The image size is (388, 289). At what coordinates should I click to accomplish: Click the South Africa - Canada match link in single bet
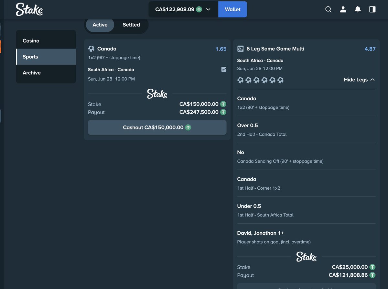[111, 70]
